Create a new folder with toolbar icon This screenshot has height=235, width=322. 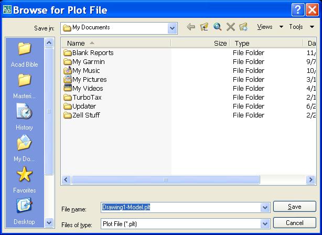pos(243,27)
